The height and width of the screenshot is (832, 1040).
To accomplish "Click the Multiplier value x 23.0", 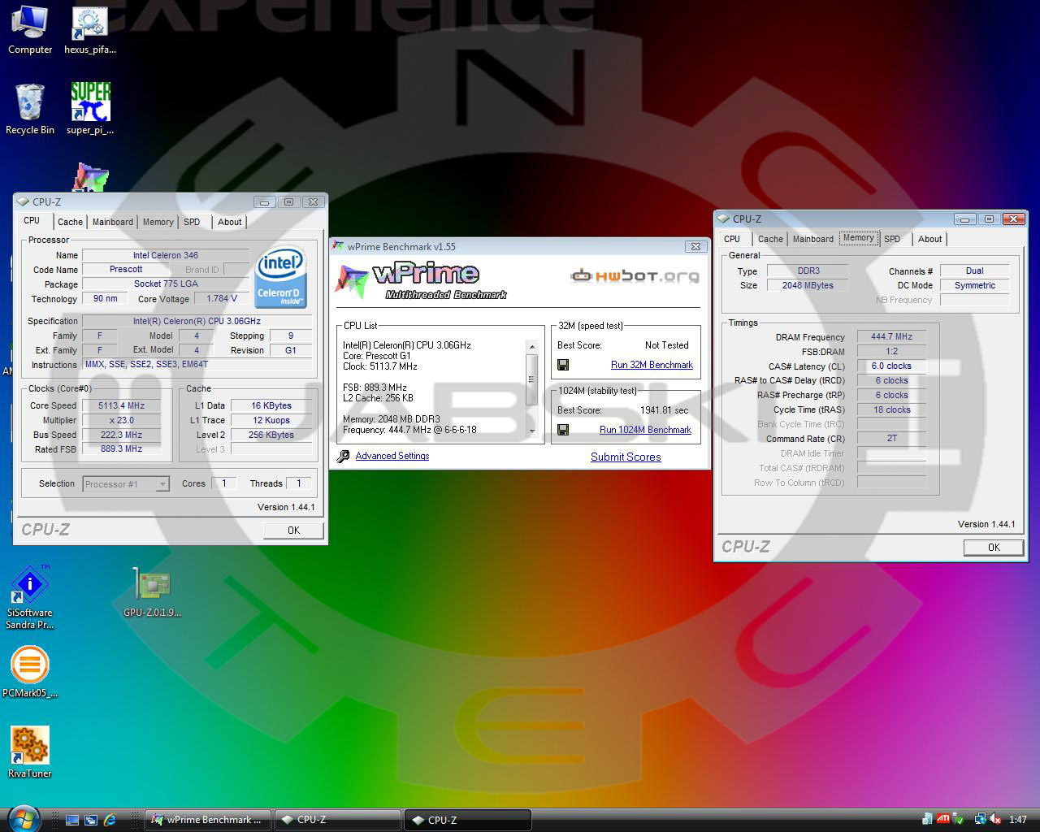I will coord(121,420).
